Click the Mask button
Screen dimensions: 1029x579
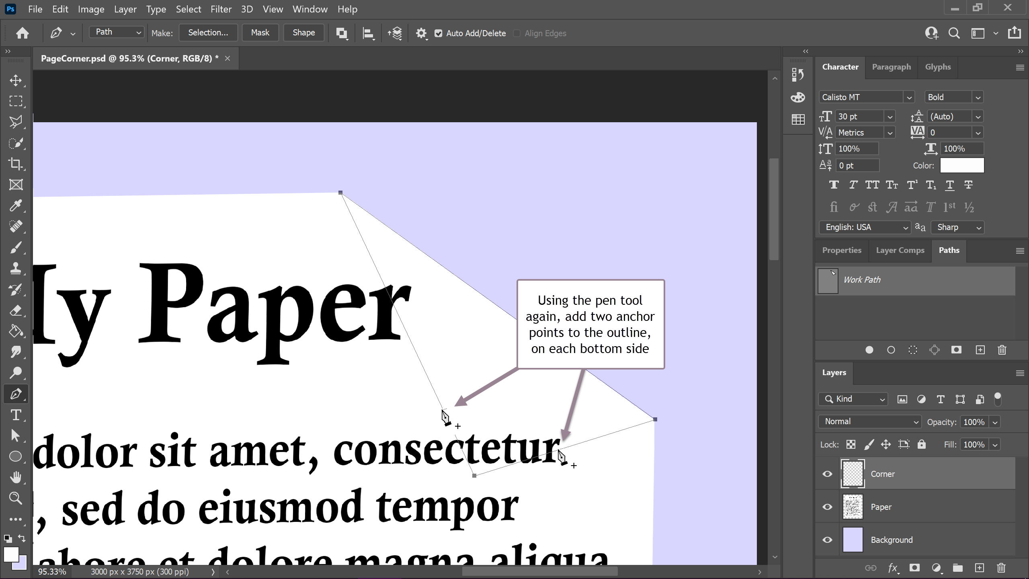click(260, 33)
